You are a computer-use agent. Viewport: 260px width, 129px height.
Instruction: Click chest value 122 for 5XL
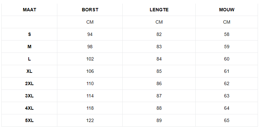pyautogui.click(x=90, y=120)
